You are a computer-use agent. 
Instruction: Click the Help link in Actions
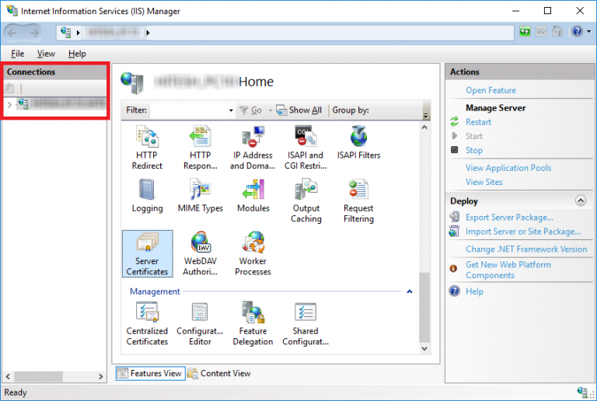474,291
